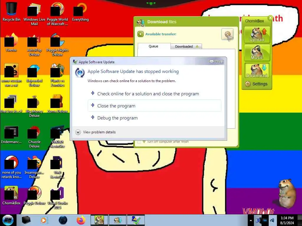
Task: Open 'that but its c#' desktop icon
Action: pyautogui.click(x=12, y=103)
